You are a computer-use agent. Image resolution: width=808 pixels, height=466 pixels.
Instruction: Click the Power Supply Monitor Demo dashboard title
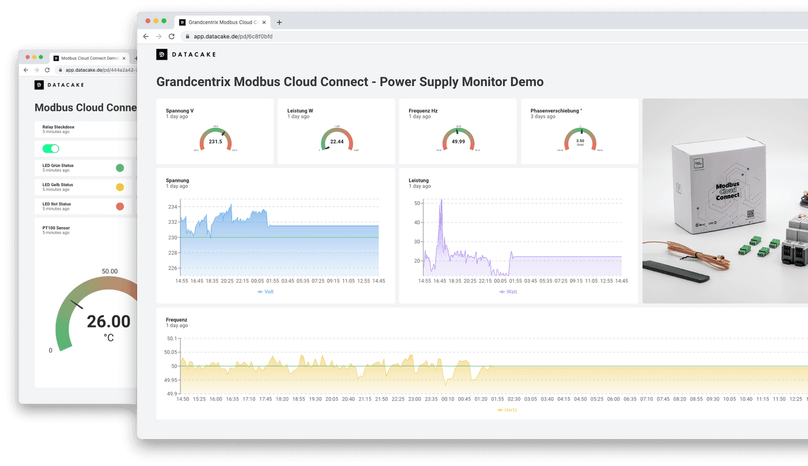click(x=350, y=82)
